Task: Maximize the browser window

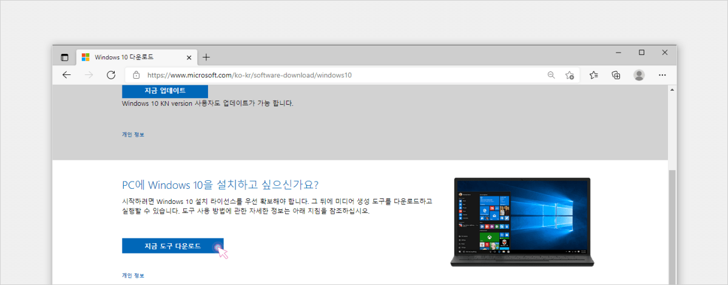Action: click(x=641, y=53)
